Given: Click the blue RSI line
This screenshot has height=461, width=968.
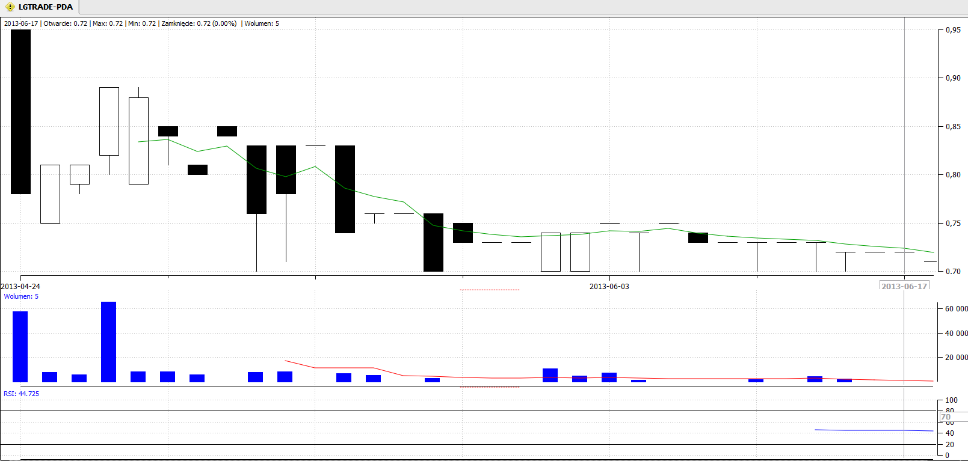Looking at the screenshot, I should (x=872, y=430).
